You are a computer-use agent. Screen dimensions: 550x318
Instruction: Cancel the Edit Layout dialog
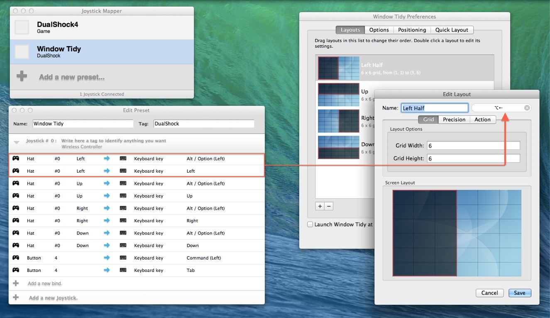(490, 293)
